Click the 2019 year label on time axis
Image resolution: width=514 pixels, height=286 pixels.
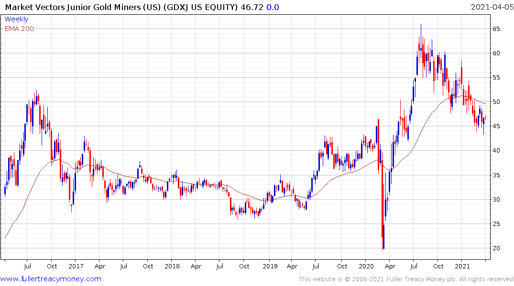(x=270, y=266)
